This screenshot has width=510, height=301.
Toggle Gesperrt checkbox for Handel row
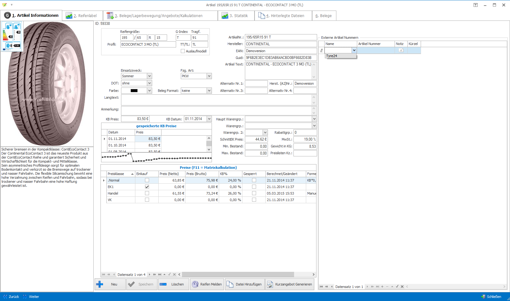click(254, 193)
